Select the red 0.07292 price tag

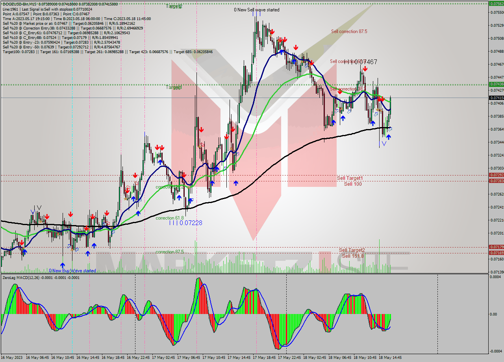pyautogui.click(x=496, y=175)
